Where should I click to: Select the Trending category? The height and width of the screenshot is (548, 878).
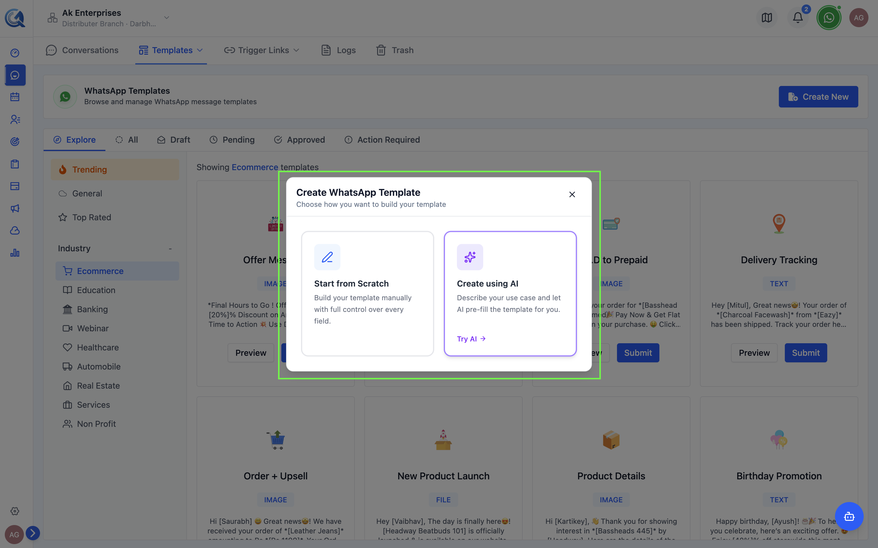point(115,169)
